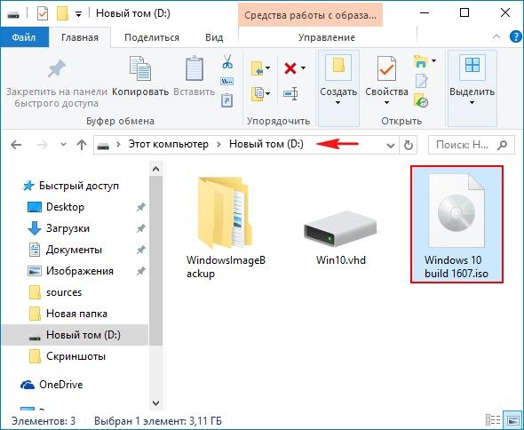Click the Cut scissors icon
Viewport: 524px width, 430px height.
click(227, 62)
